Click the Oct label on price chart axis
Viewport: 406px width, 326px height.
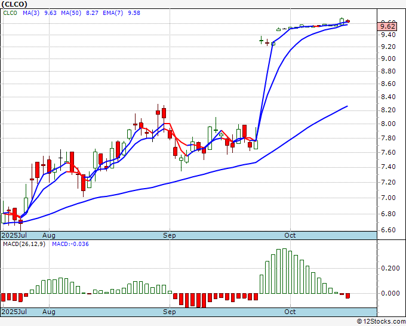(290, 235)
